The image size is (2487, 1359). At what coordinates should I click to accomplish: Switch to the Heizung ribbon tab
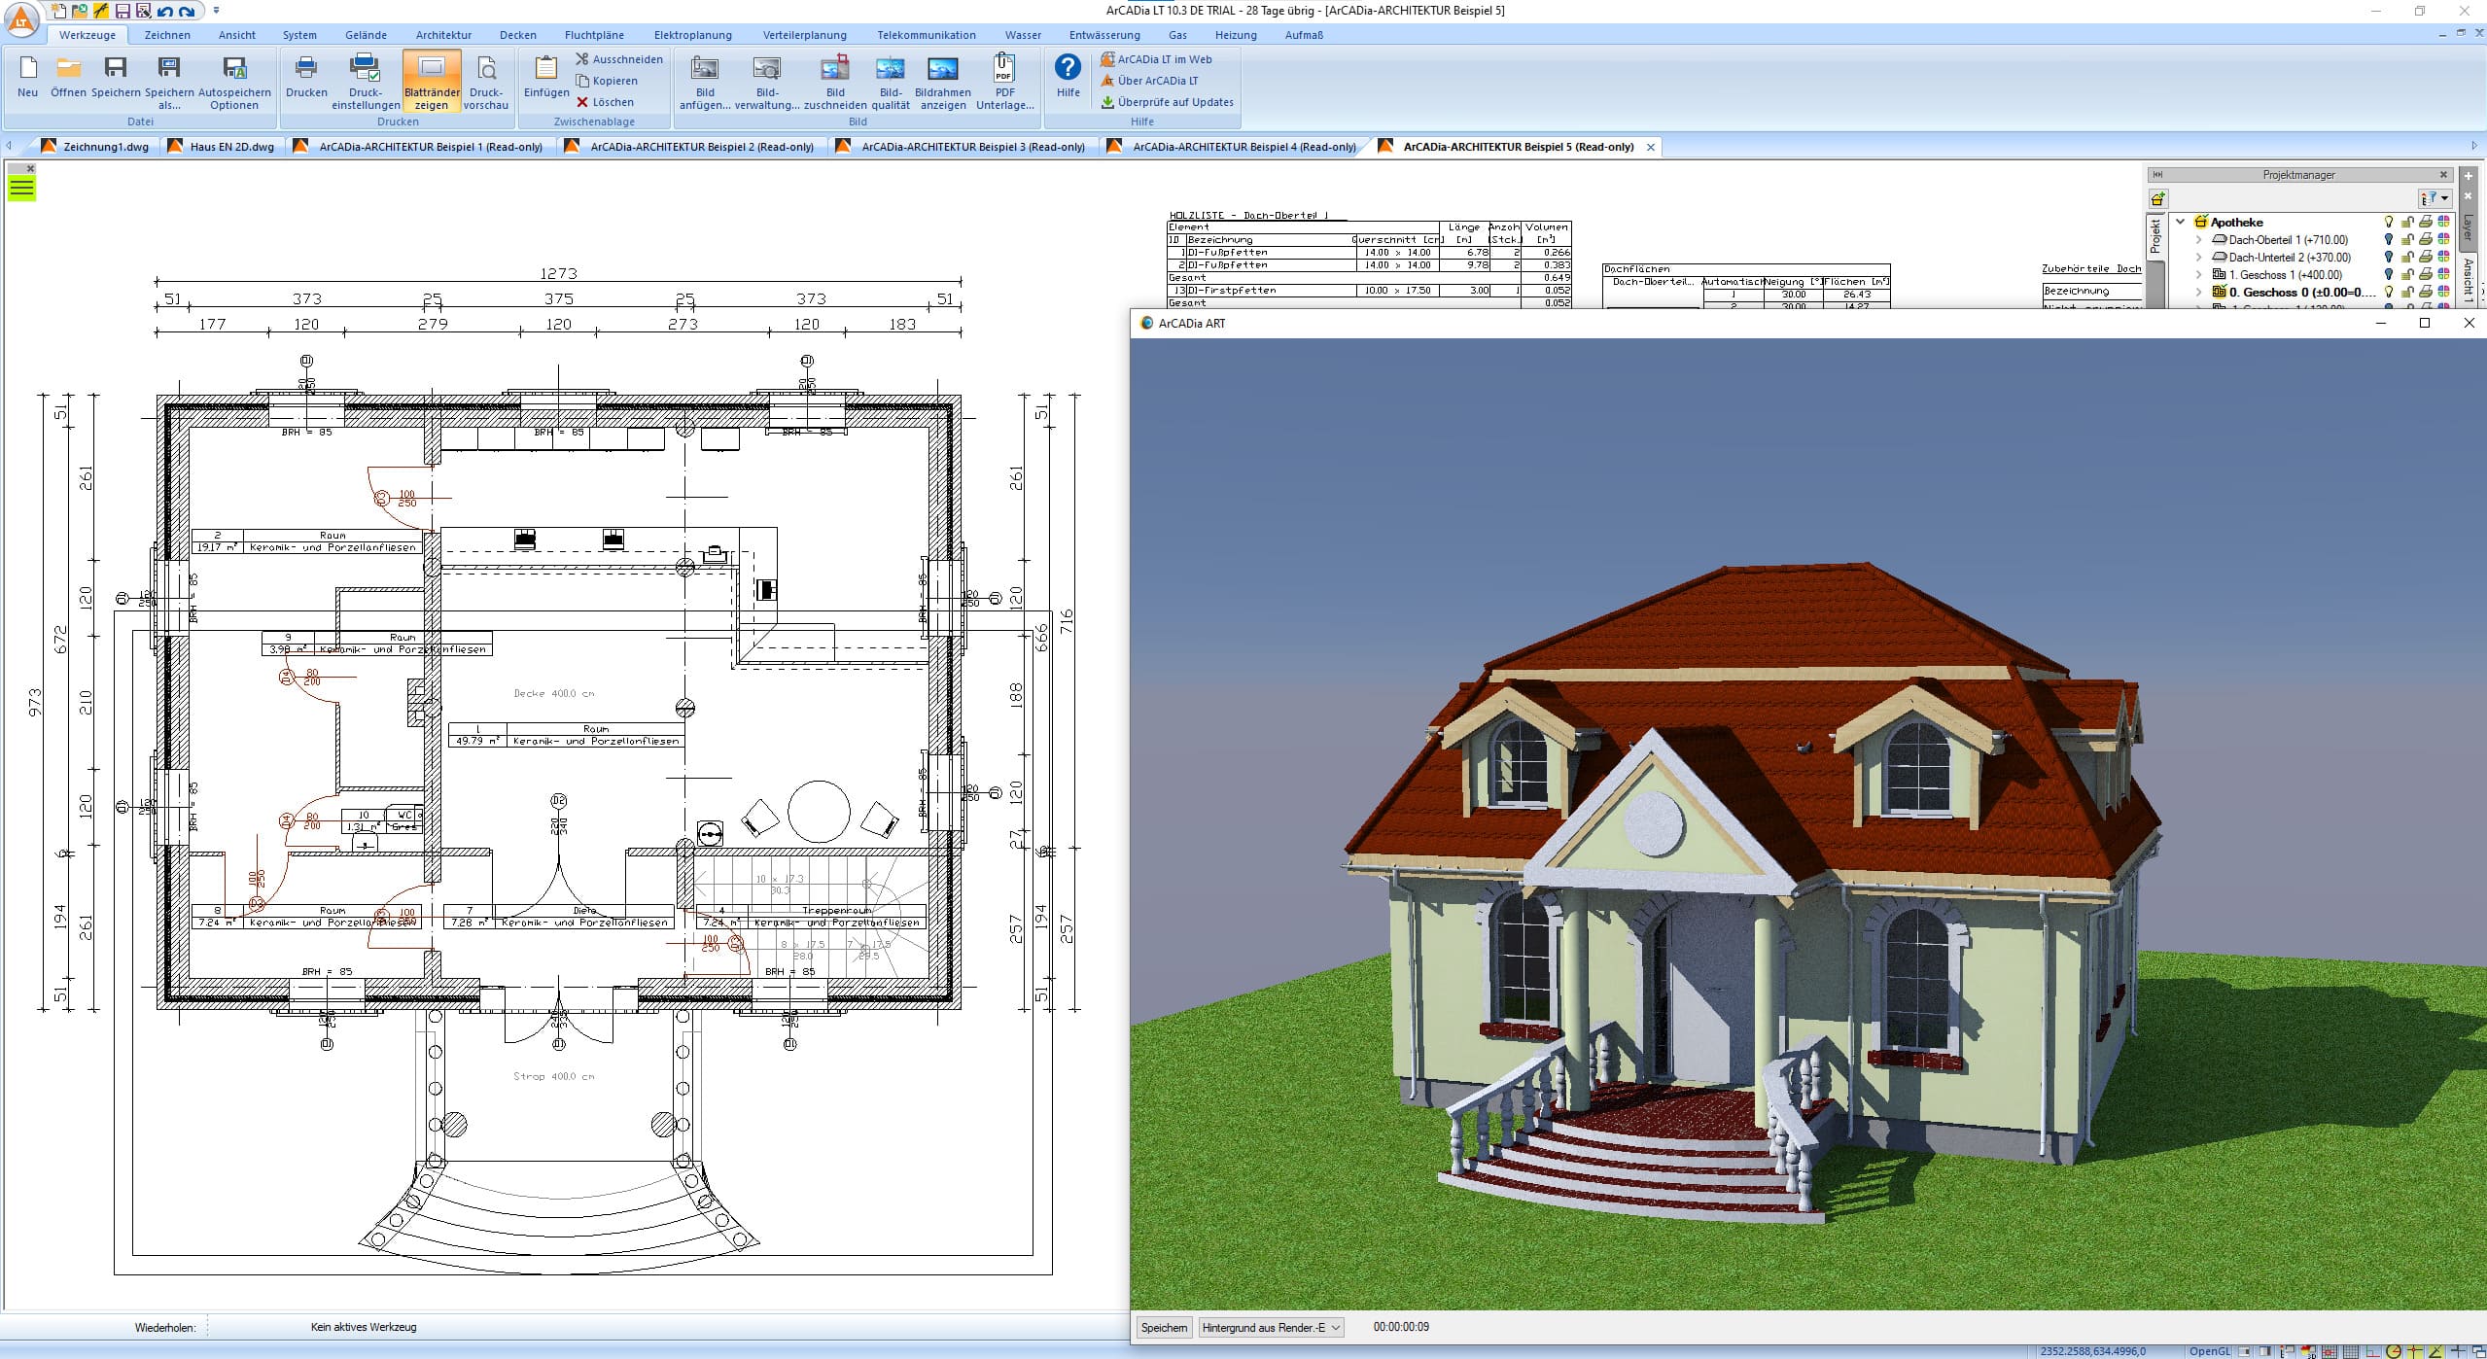point(1236,35)
